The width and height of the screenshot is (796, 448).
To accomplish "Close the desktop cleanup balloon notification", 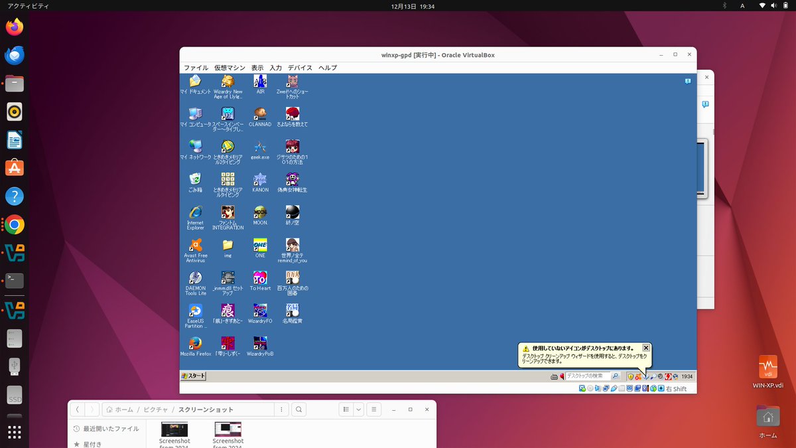I will 646,348.
